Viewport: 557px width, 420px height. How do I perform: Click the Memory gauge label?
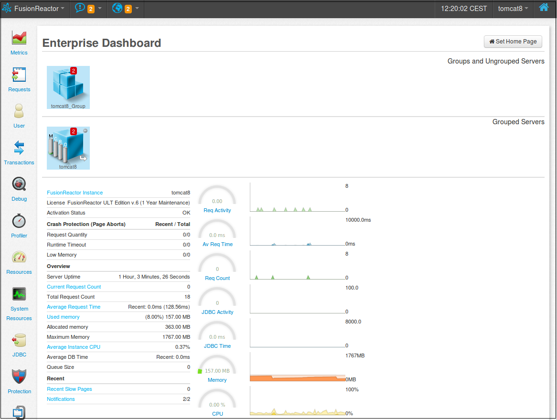coord(217,380)
